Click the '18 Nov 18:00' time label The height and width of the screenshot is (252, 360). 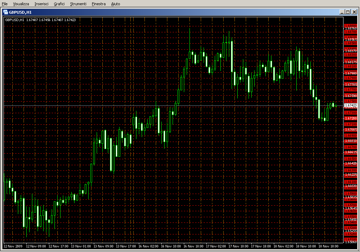point(328,246)
